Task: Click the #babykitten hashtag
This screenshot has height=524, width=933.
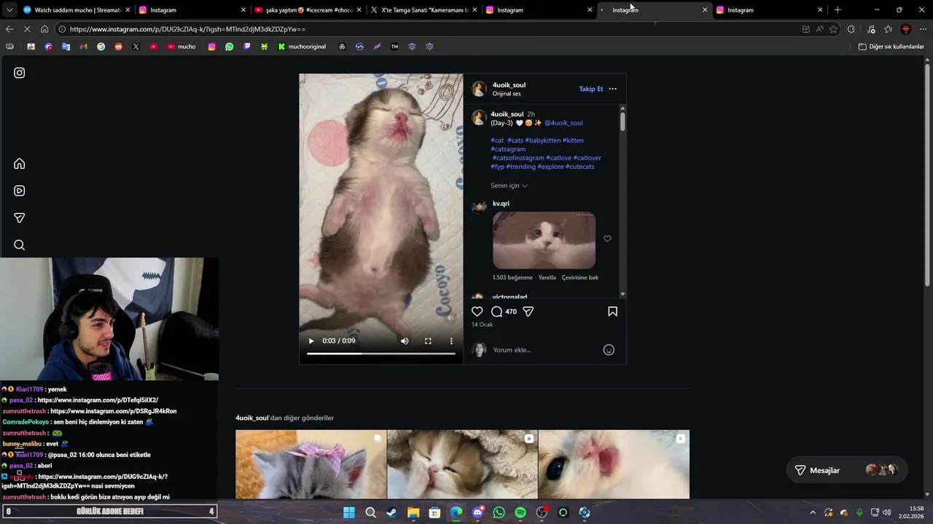Action: [544, 140]
